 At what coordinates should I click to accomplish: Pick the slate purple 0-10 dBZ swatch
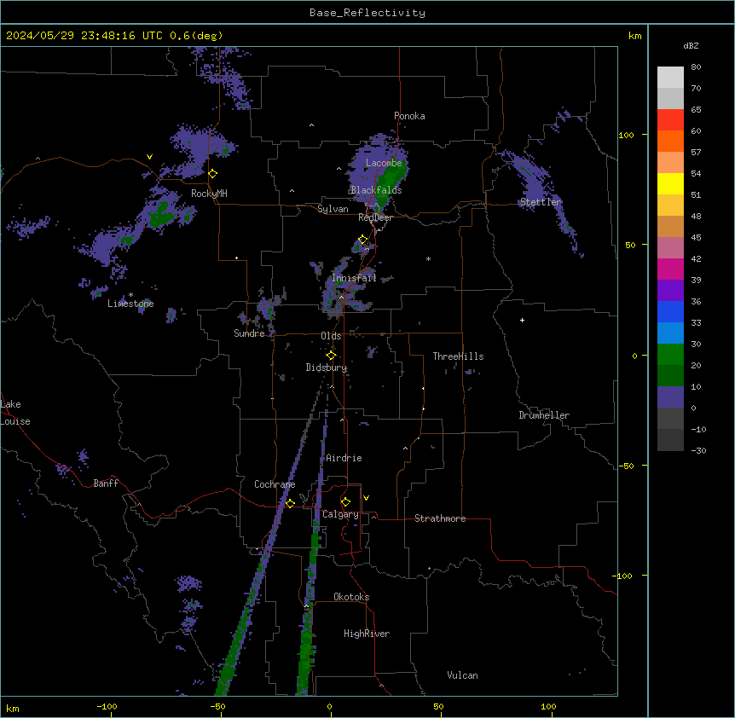tap(670, 397)
